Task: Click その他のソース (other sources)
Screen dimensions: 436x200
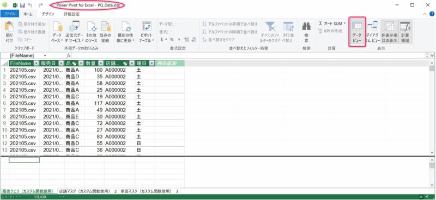Action: (91, 32)
